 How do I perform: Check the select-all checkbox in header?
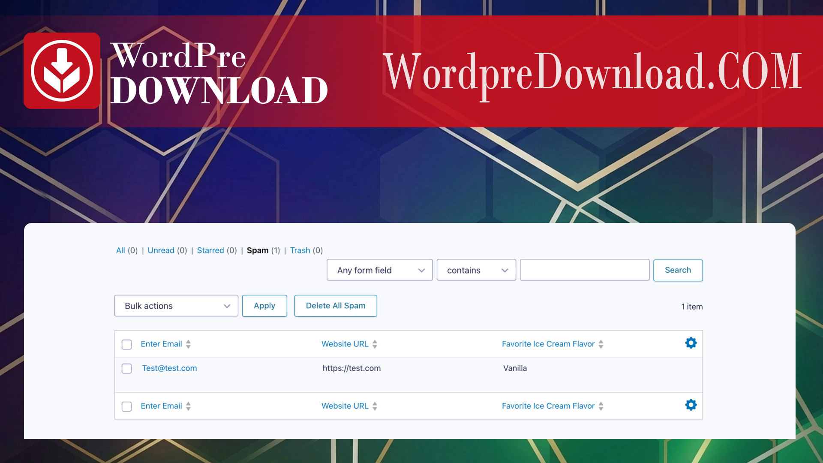point(126,345)
